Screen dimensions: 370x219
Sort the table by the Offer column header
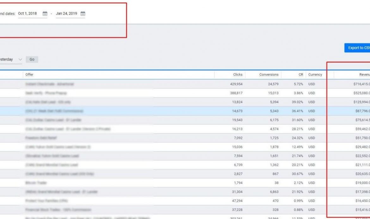click(x=29, y=74)
